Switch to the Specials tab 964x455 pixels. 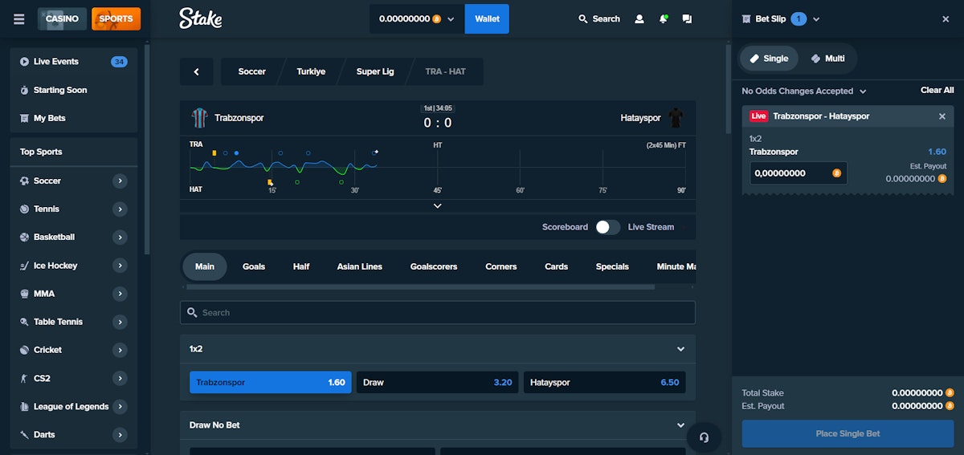612,266
